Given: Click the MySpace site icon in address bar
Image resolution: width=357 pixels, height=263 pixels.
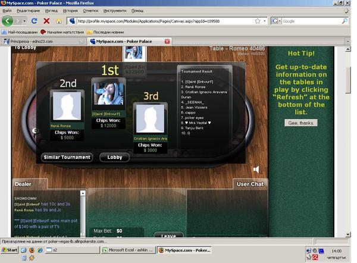Looking at the screenshot, I should pyautogui.click(x=72, y=21).
